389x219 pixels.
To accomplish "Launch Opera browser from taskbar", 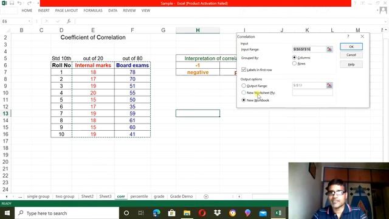I will pyautogui.click(x=202, y=213).
